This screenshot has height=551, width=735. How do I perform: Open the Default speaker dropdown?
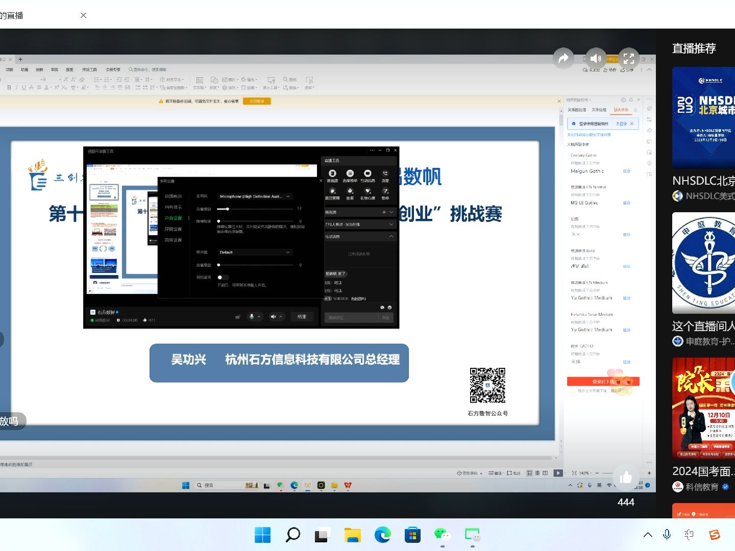(255, 253)
